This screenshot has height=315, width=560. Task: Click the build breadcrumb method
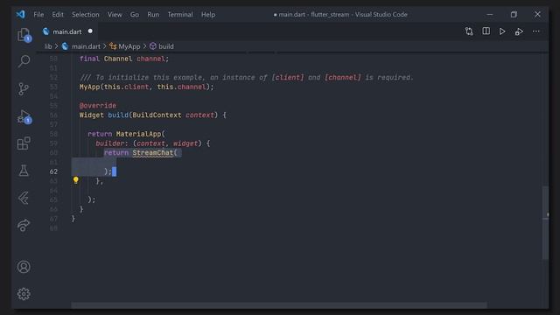165,46
